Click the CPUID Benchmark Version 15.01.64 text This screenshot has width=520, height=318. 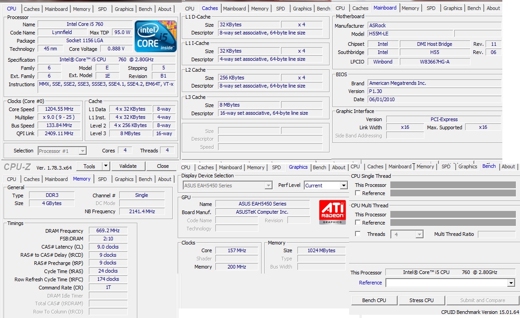tap(480, 313)
